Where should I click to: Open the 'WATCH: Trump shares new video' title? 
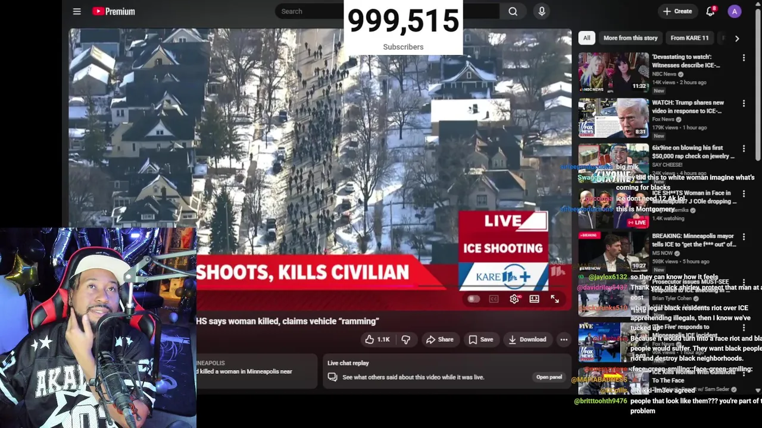688,107
